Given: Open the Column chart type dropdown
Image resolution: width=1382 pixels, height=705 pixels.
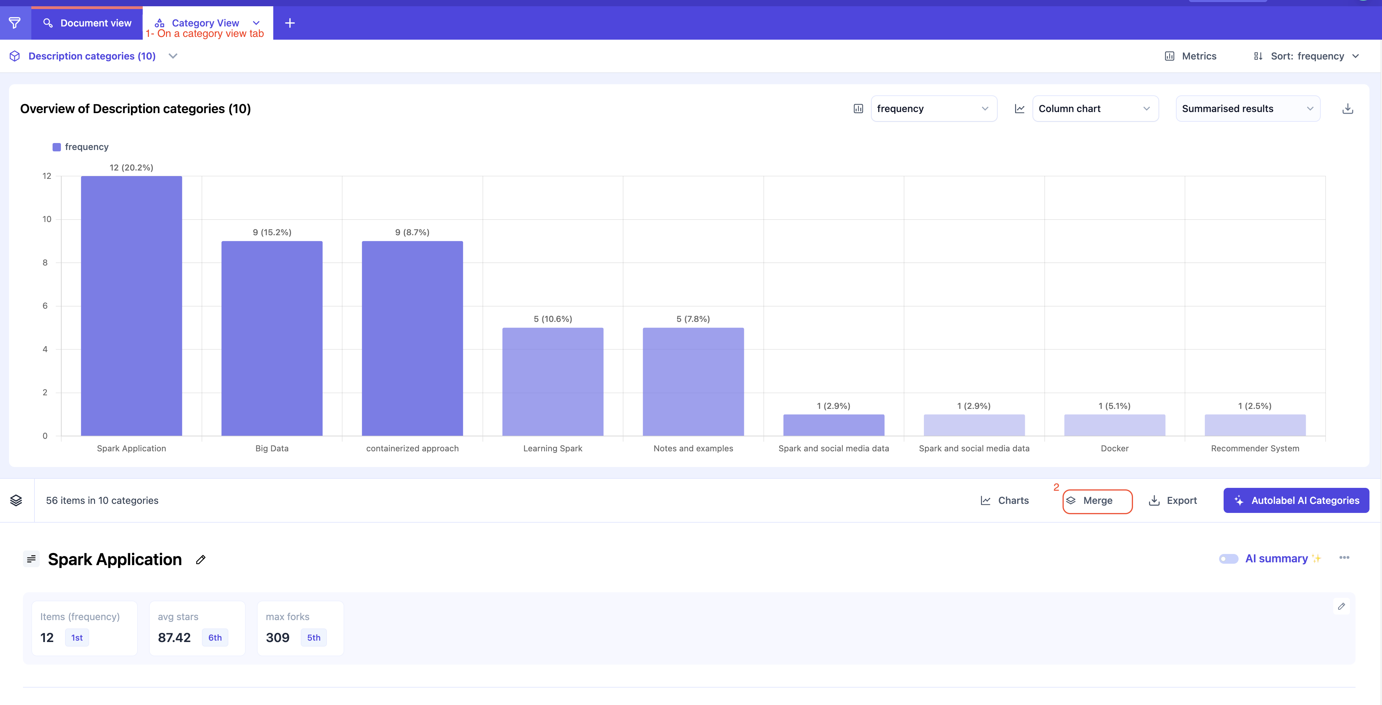Looking at the screenshot, I should click(x=1095, y=109).
